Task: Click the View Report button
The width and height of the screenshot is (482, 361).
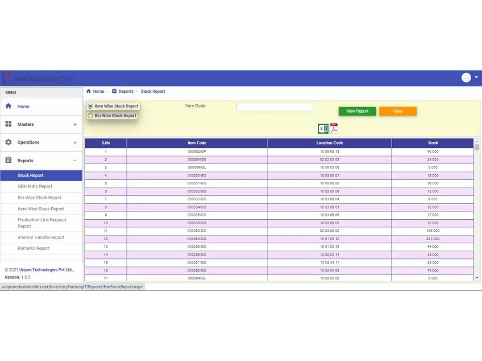Action: 357,111
